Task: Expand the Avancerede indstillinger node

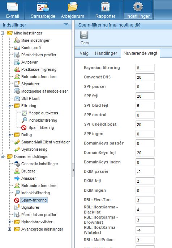Action: pos(10,229)
